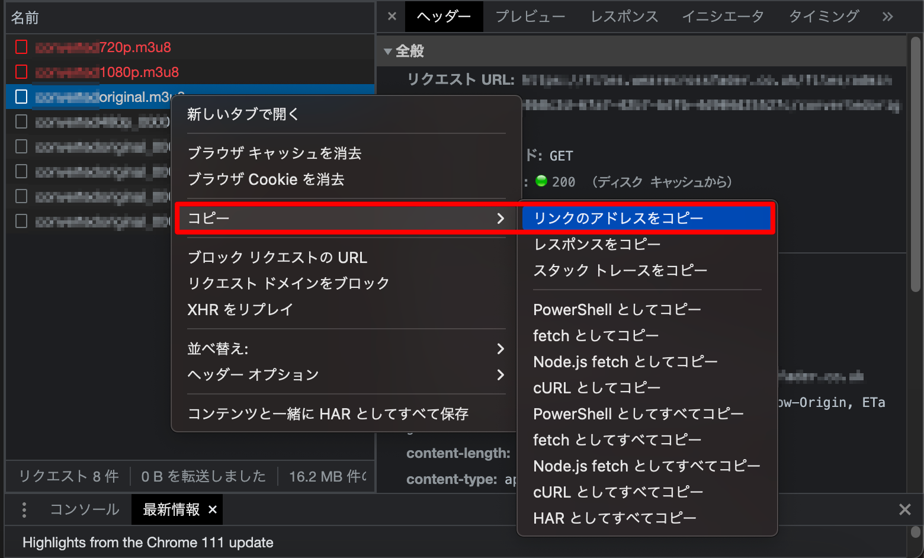Screen dimensions: 924x558
Task: Expand the ヘッダー オプション submenu
Action: pos(500,375)
